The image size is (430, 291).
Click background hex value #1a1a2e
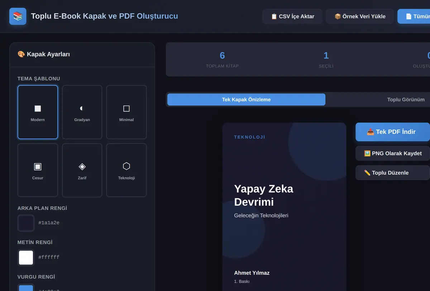pyautogui.click(x=49, y=223)
